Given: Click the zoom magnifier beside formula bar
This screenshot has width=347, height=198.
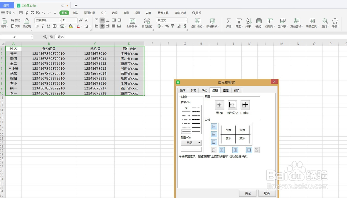Looking at the screenshot, I should (x=45, y=37).
